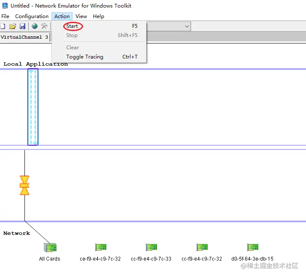Click the All Cards label

click(49, 259)
